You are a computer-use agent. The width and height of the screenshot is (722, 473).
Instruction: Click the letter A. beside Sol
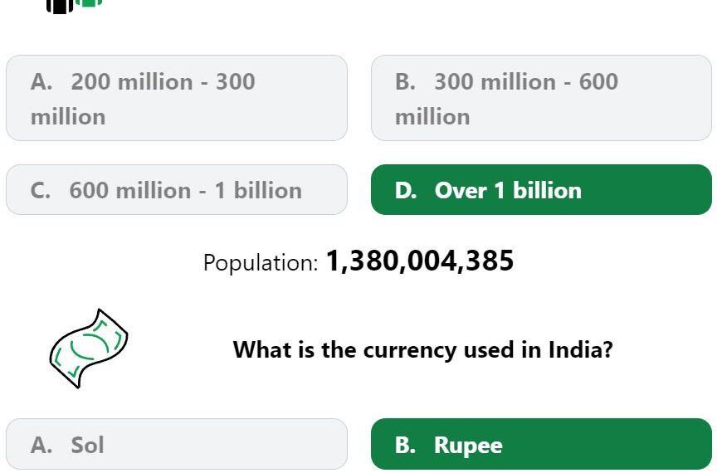point(41,446)
